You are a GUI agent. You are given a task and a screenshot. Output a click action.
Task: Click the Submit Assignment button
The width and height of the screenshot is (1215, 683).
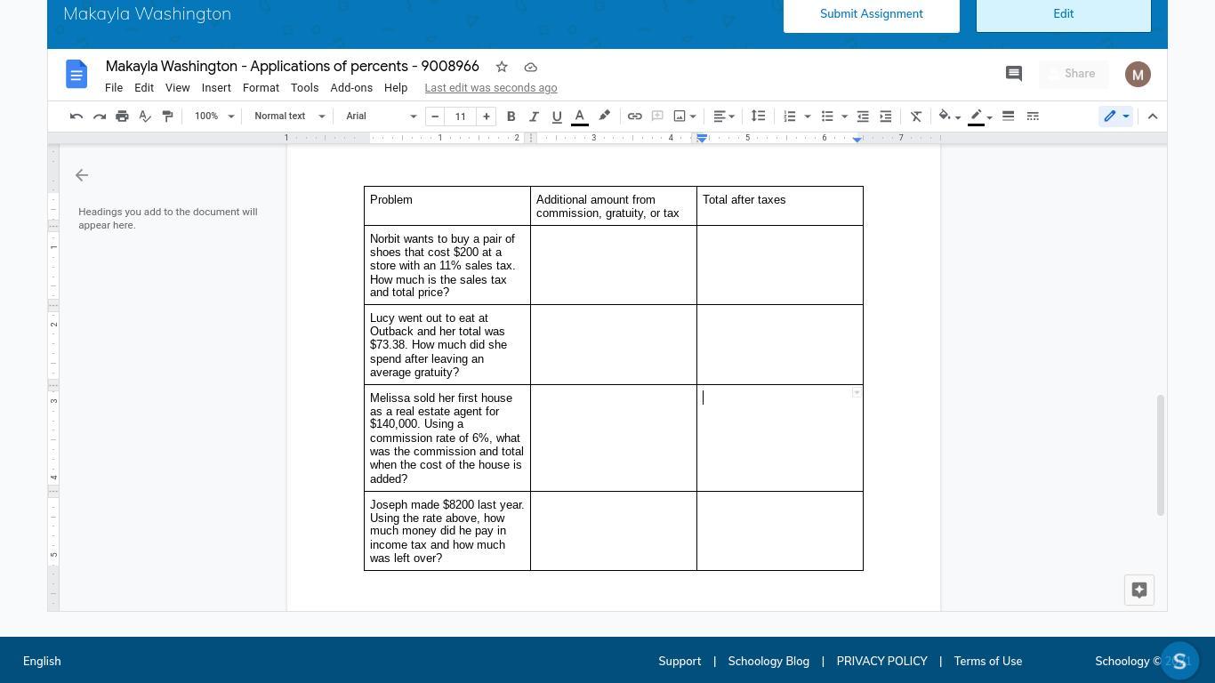pyautogui.click(x=871, y=14)
